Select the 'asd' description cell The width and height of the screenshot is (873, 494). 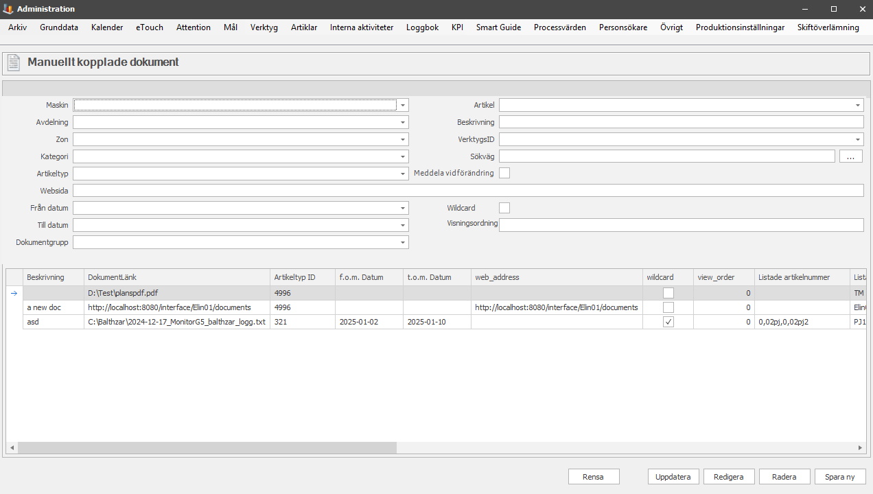point(54,322)
